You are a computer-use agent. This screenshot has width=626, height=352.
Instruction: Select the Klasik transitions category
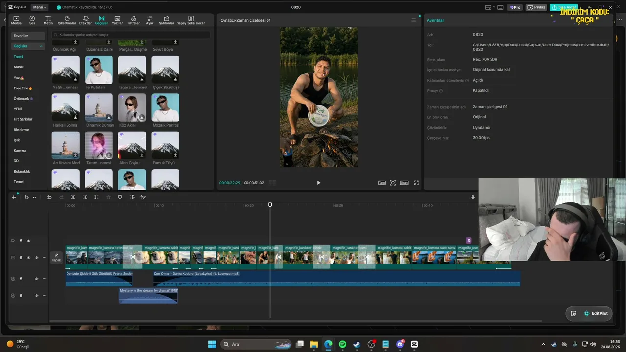tap(19, 67)
